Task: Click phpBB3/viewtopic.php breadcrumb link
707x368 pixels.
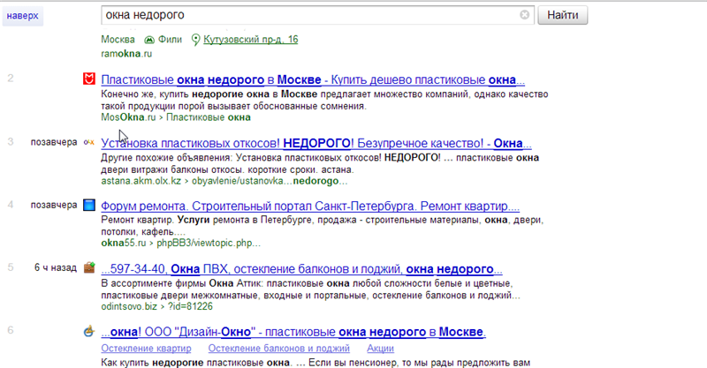Action: (209, 244)
